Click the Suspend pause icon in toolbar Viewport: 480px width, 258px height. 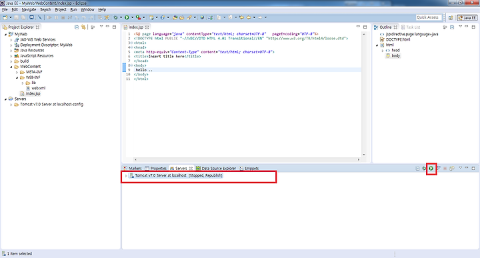56,17
